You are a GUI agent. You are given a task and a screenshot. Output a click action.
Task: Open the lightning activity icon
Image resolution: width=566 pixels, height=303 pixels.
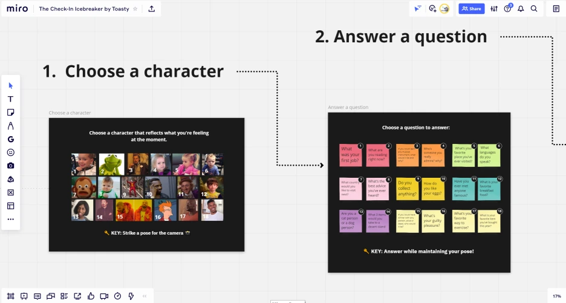131,296
